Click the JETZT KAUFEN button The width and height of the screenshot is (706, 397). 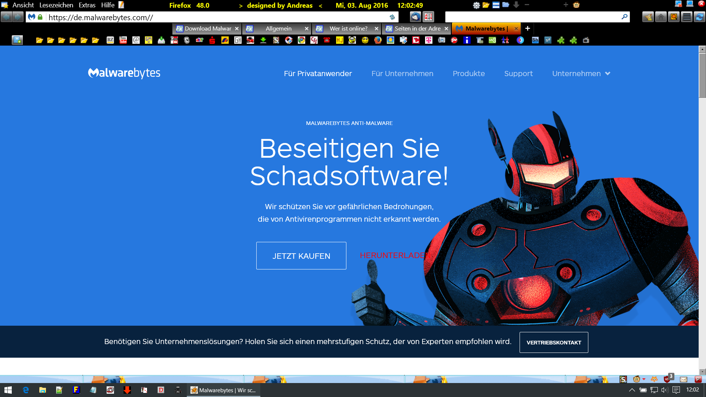pos(301,256)
